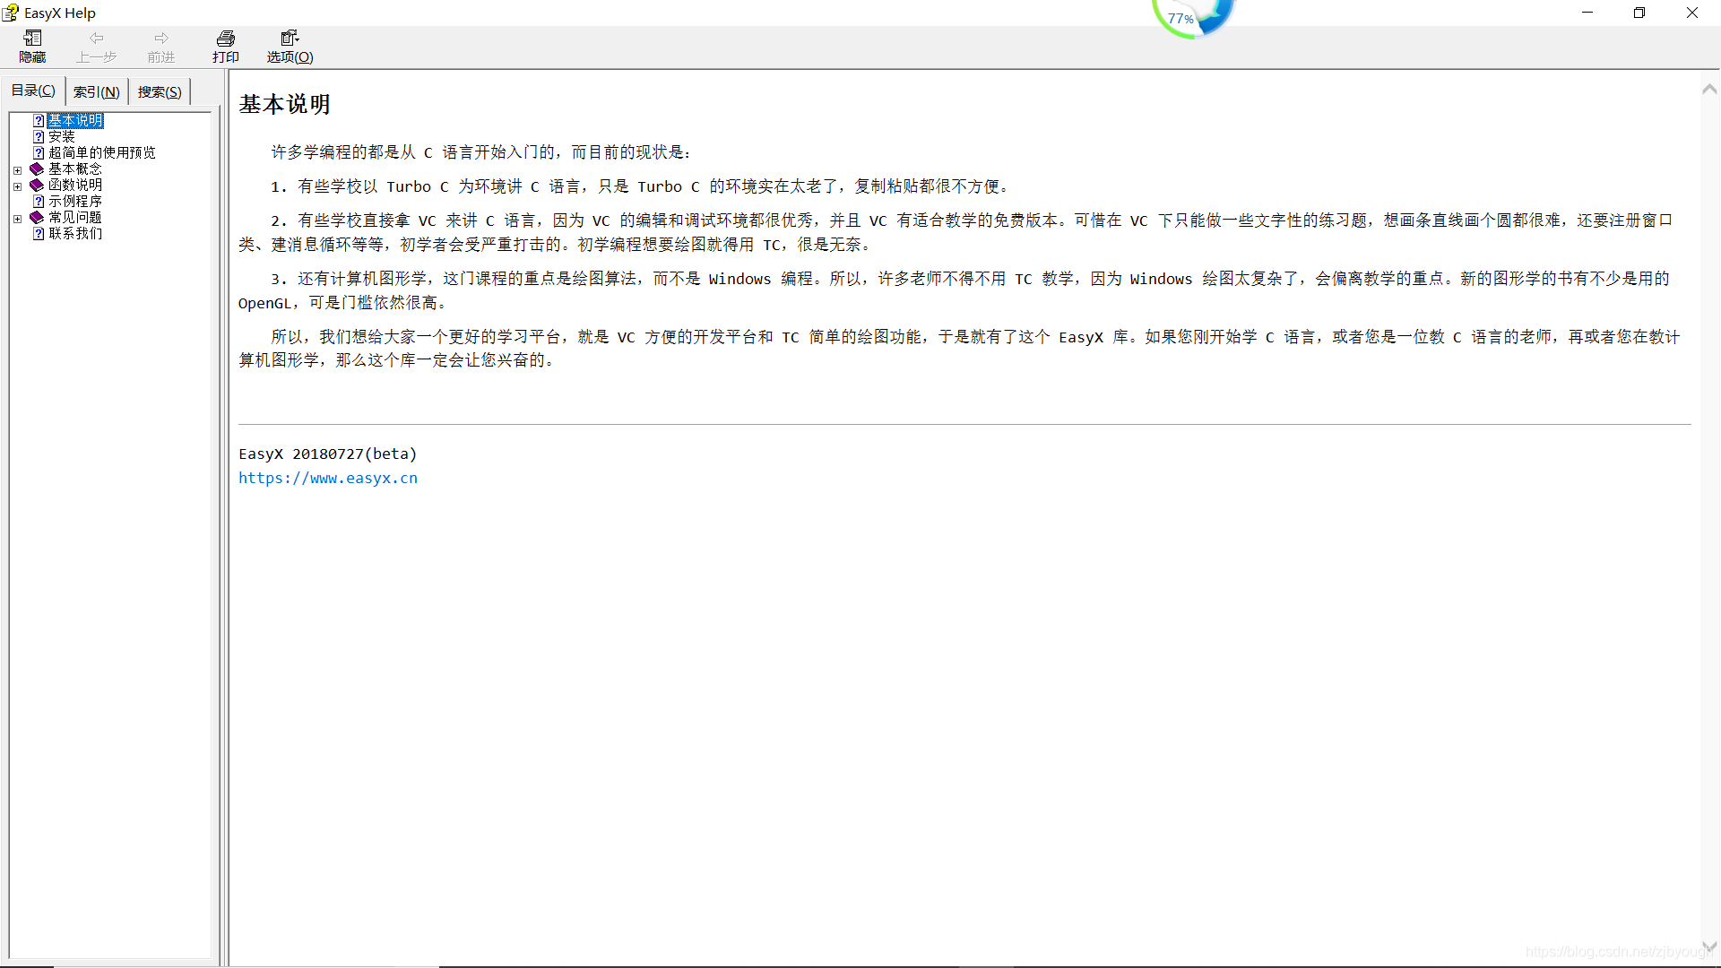The width and height of the screenshot is (1721, 968).
Task: Select the 示例程序 topic
Action: click(75, 201)
